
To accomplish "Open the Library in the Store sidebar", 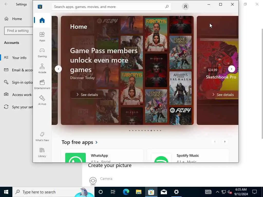I will pyautogui.click(x=42, y=152).
